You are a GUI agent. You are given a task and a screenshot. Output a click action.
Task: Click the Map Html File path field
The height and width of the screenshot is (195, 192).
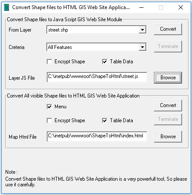point(97,136)
